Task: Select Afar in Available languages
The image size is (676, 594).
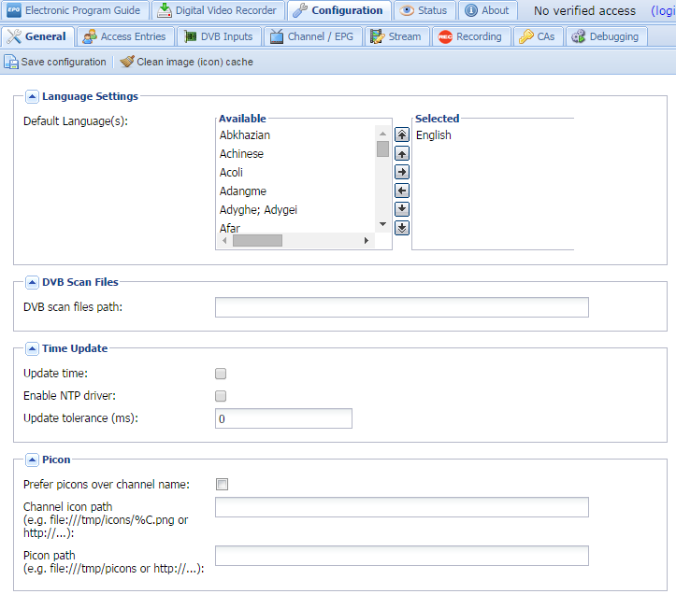Action: [295, 227]
